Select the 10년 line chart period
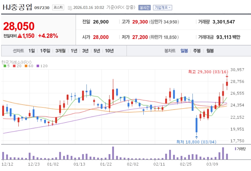Screen dimensions: 251x171 pyautogui.click(x=109, y=51)
